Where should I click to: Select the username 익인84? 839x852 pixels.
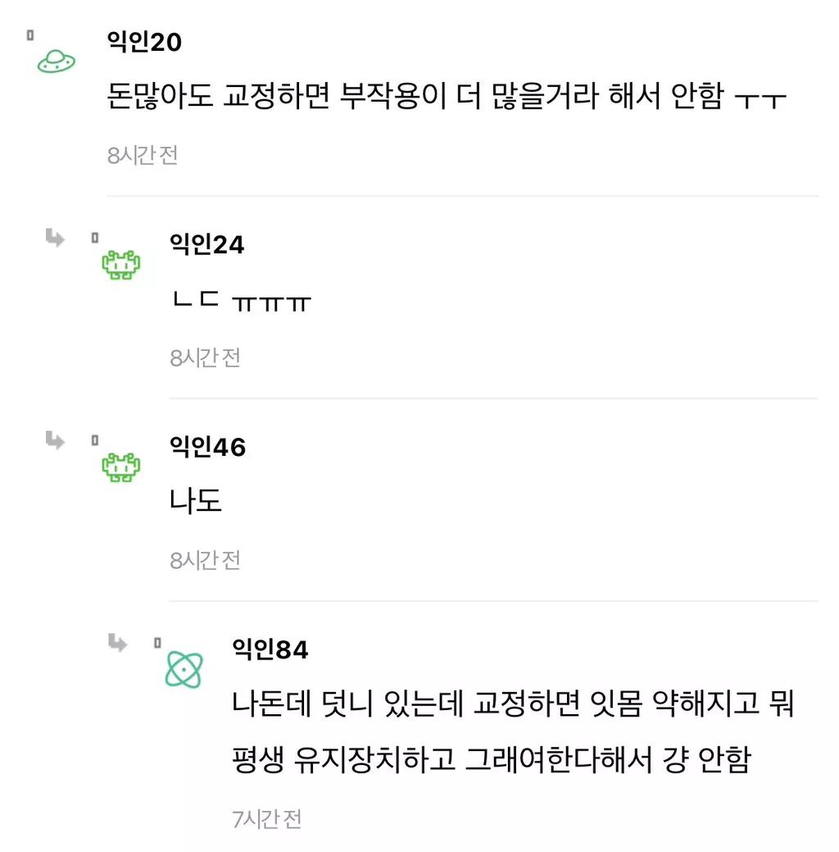(270, 649)
